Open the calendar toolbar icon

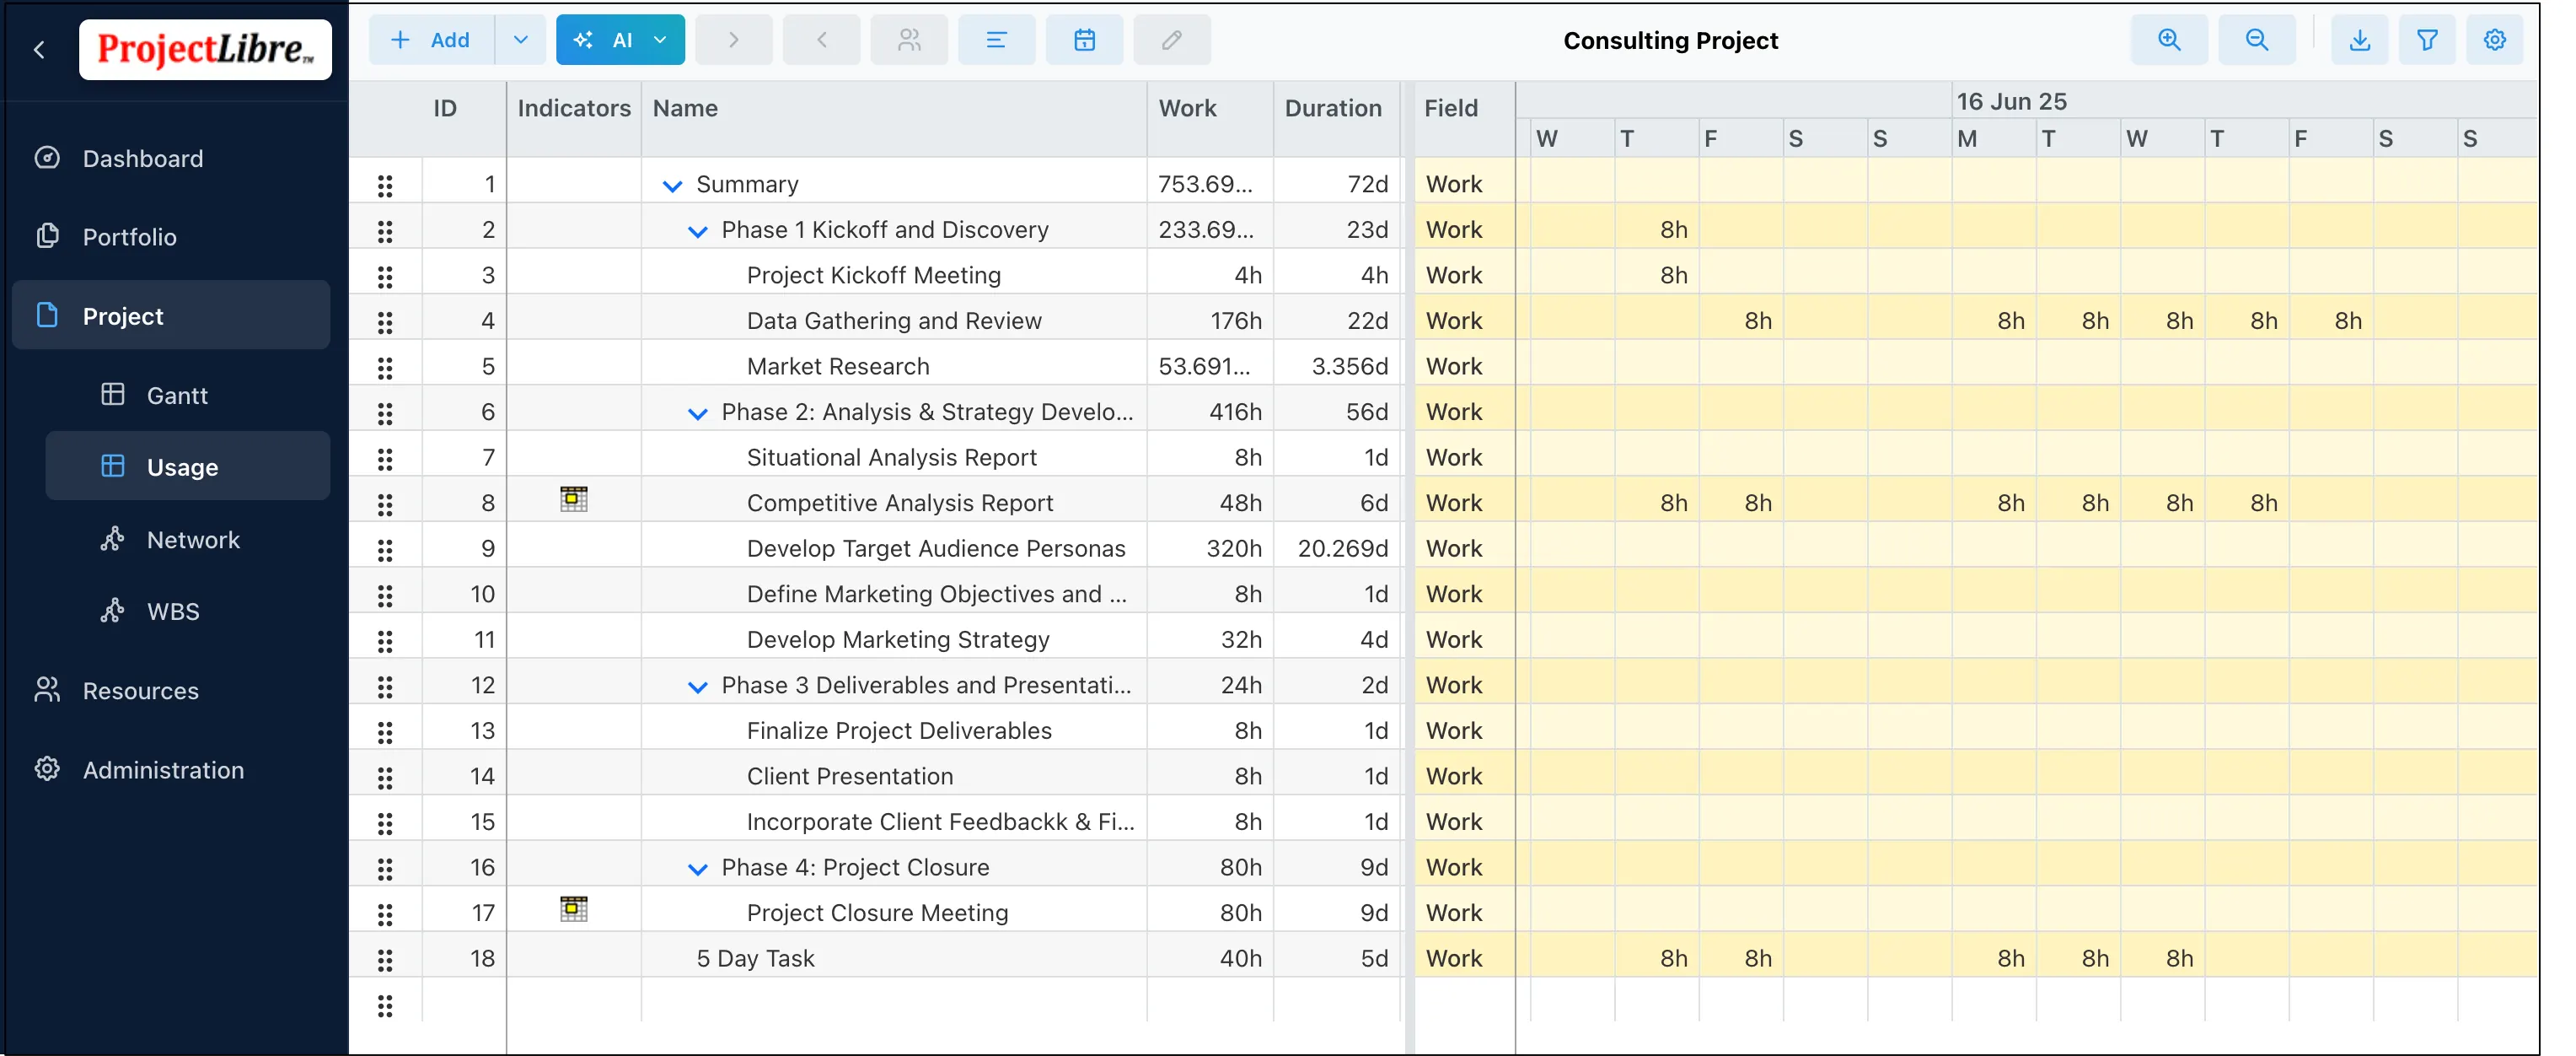pyautogui.click(x=1084, y=40)
